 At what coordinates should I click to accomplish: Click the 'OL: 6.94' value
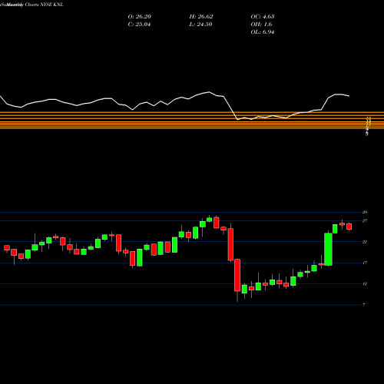(263, 31)
